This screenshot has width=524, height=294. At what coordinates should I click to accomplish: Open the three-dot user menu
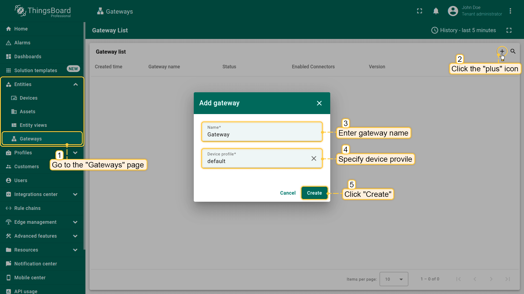point(510,11)
